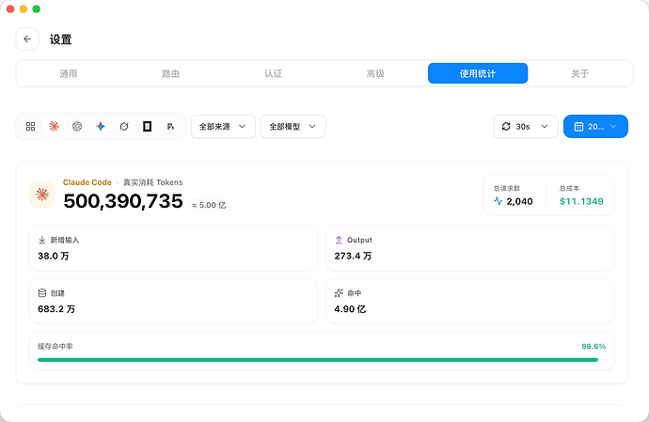Click the 创建 database icon
This screenshot has height=422, width=649.
(x=41, y=293)
